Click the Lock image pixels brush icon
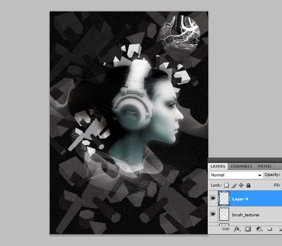Viewport: 282px width, 246px height. [x=234, y=185]
